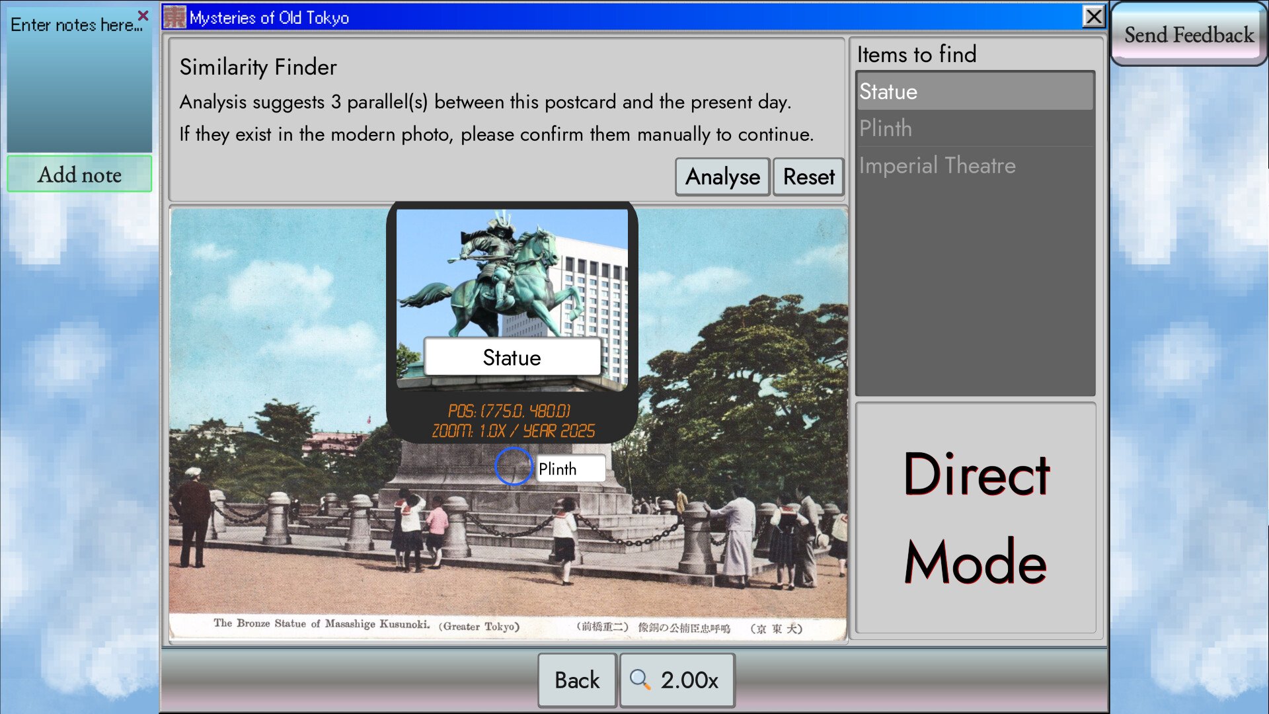Open Send Feedback
The image size is (1269, 714).
click(x=1188, y=34)
